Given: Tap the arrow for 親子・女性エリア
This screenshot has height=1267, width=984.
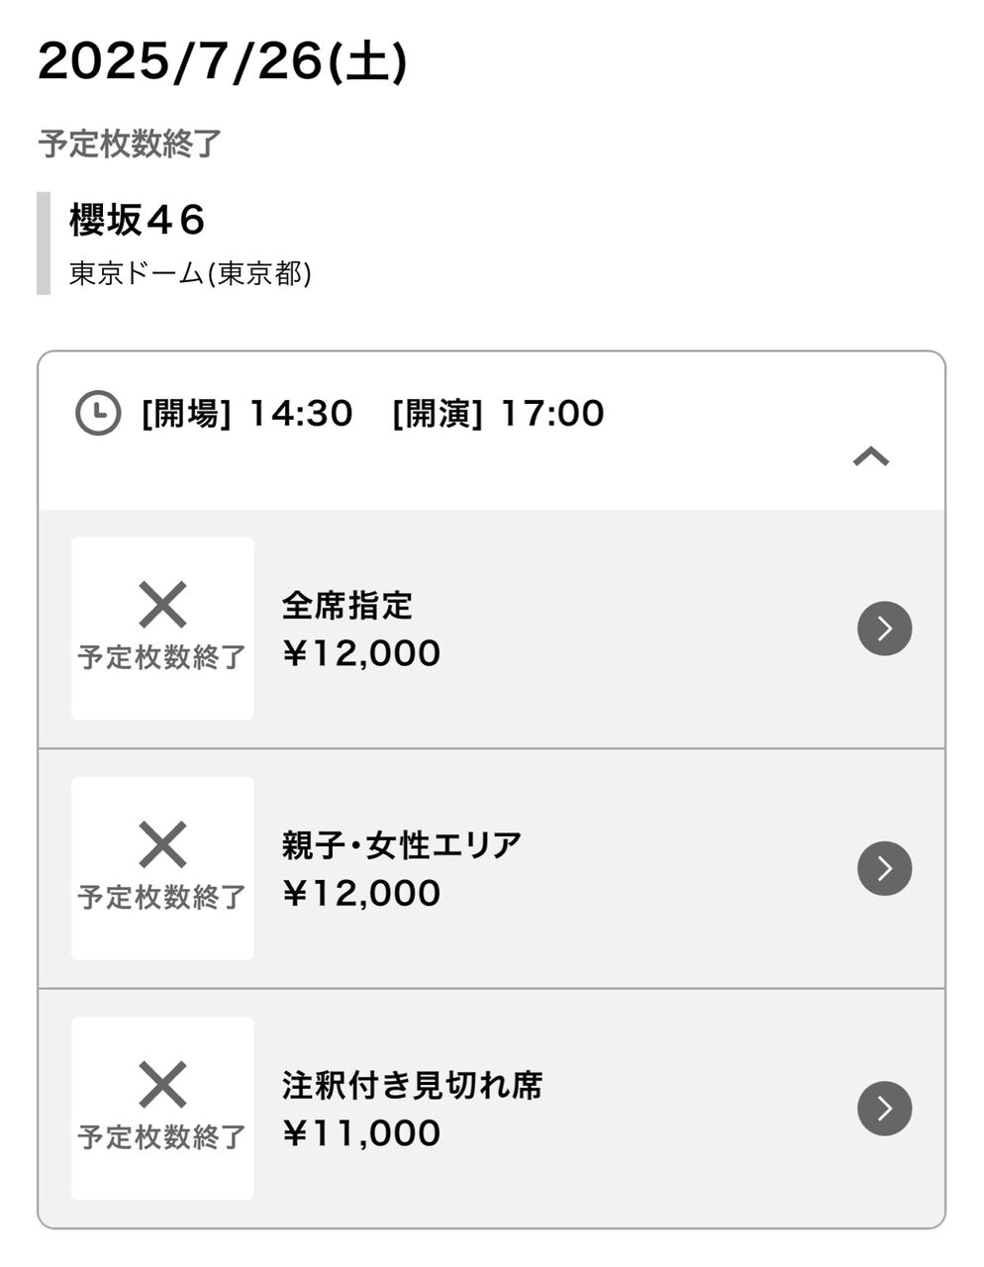Looking at the screenshot, I should (884, 868).
